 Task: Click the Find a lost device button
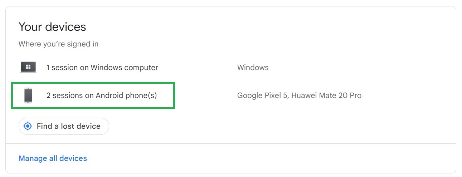[x=64, y=126]
